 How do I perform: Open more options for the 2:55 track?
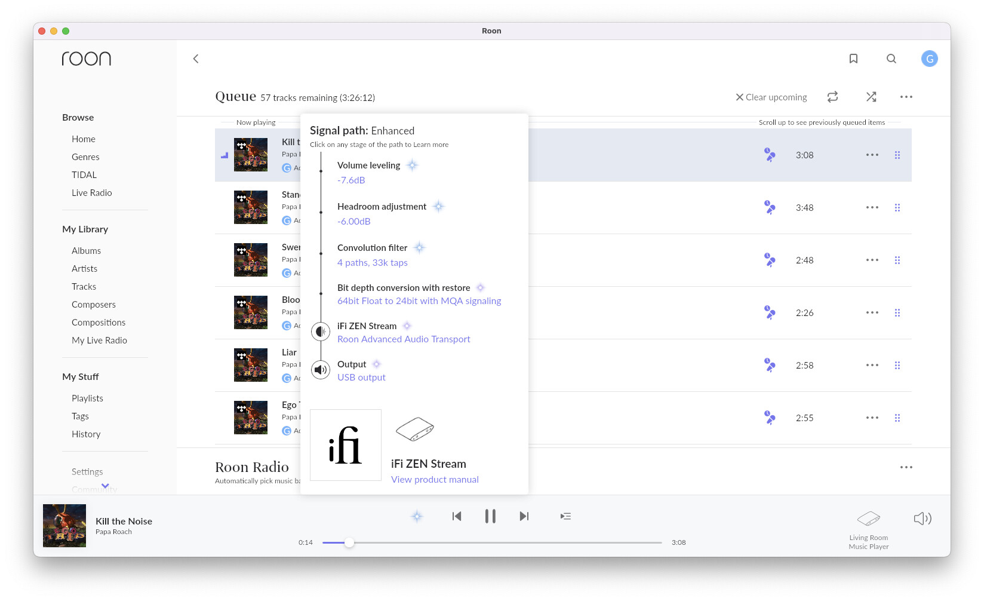(872, 418)
